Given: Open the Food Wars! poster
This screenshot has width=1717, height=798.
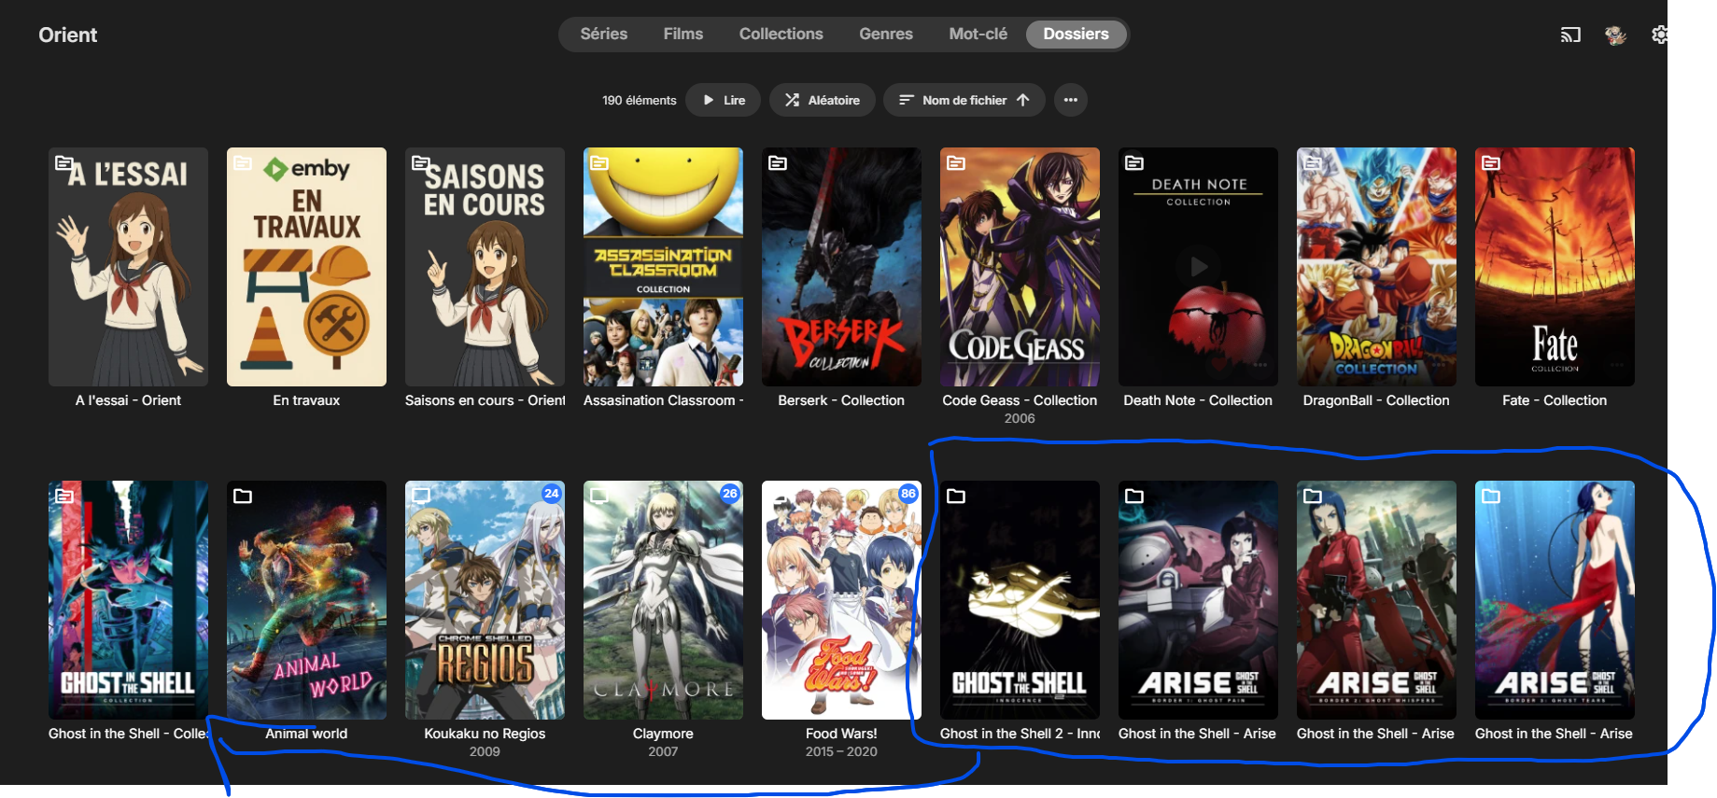Looking at the screenshot, I should point(841,600).
